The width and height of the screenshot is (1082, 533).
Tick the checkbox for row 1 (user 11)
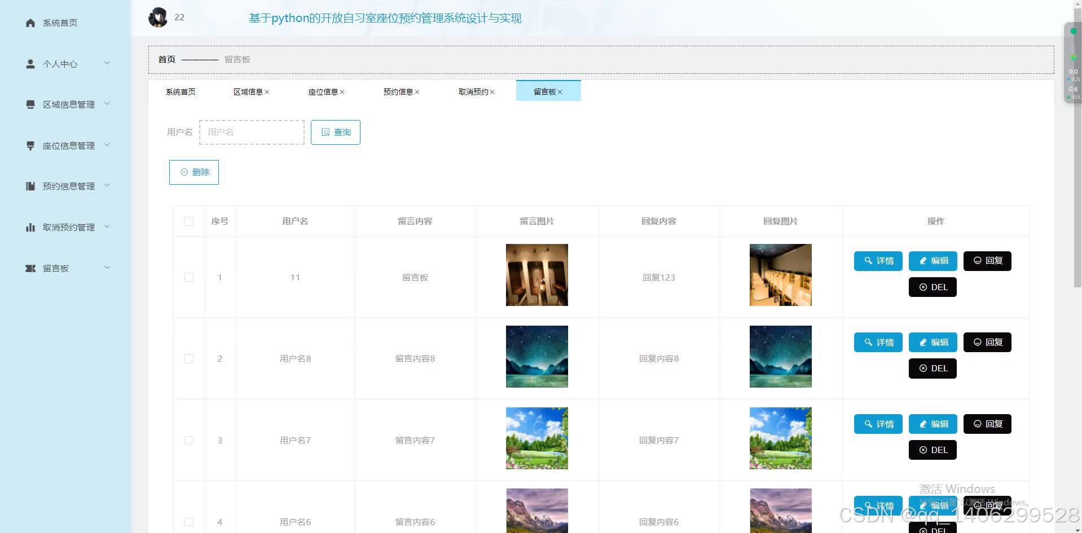189,277
